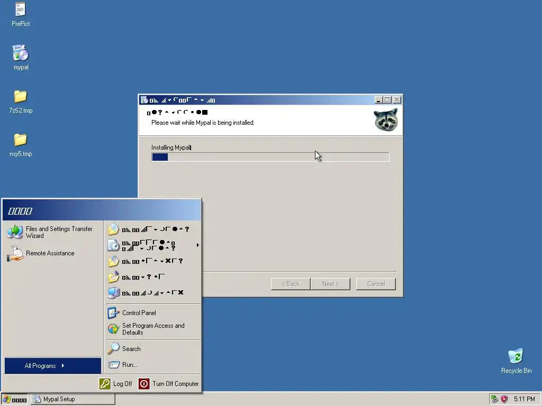The height and width of the screenshot is (406, 542).
Task: Open Set Program Access and Defaults
Action: [x=152, y=329]
